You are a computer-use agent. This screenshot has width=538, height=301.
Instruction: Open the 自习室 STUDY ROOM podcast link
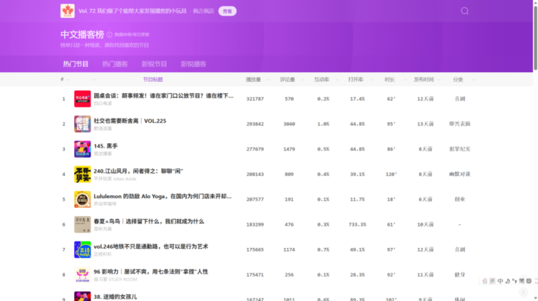[x=115, y=279]
